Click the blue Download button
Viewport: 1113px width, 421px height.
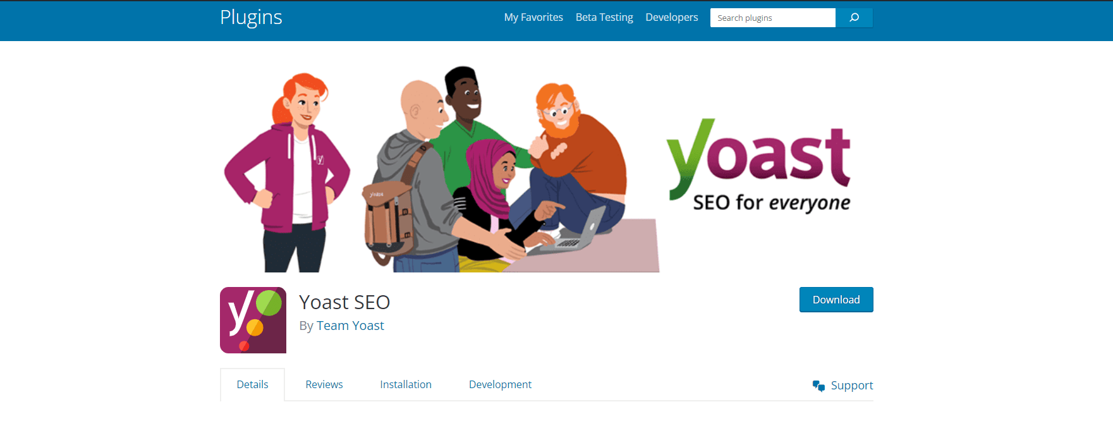(x=836, y=300)
